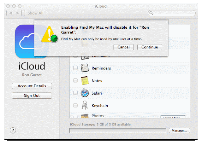Click the Ron Garret account name

pyautogui.click(x=32, y=75)
